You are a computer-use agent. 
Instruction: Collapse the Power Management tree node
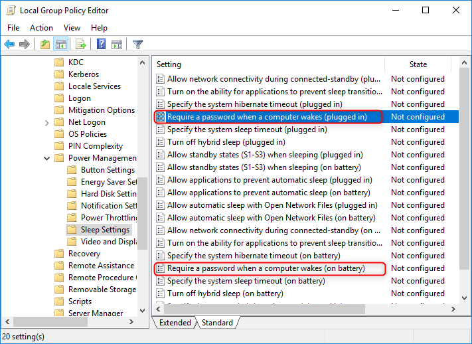click(x=46, y=158)
